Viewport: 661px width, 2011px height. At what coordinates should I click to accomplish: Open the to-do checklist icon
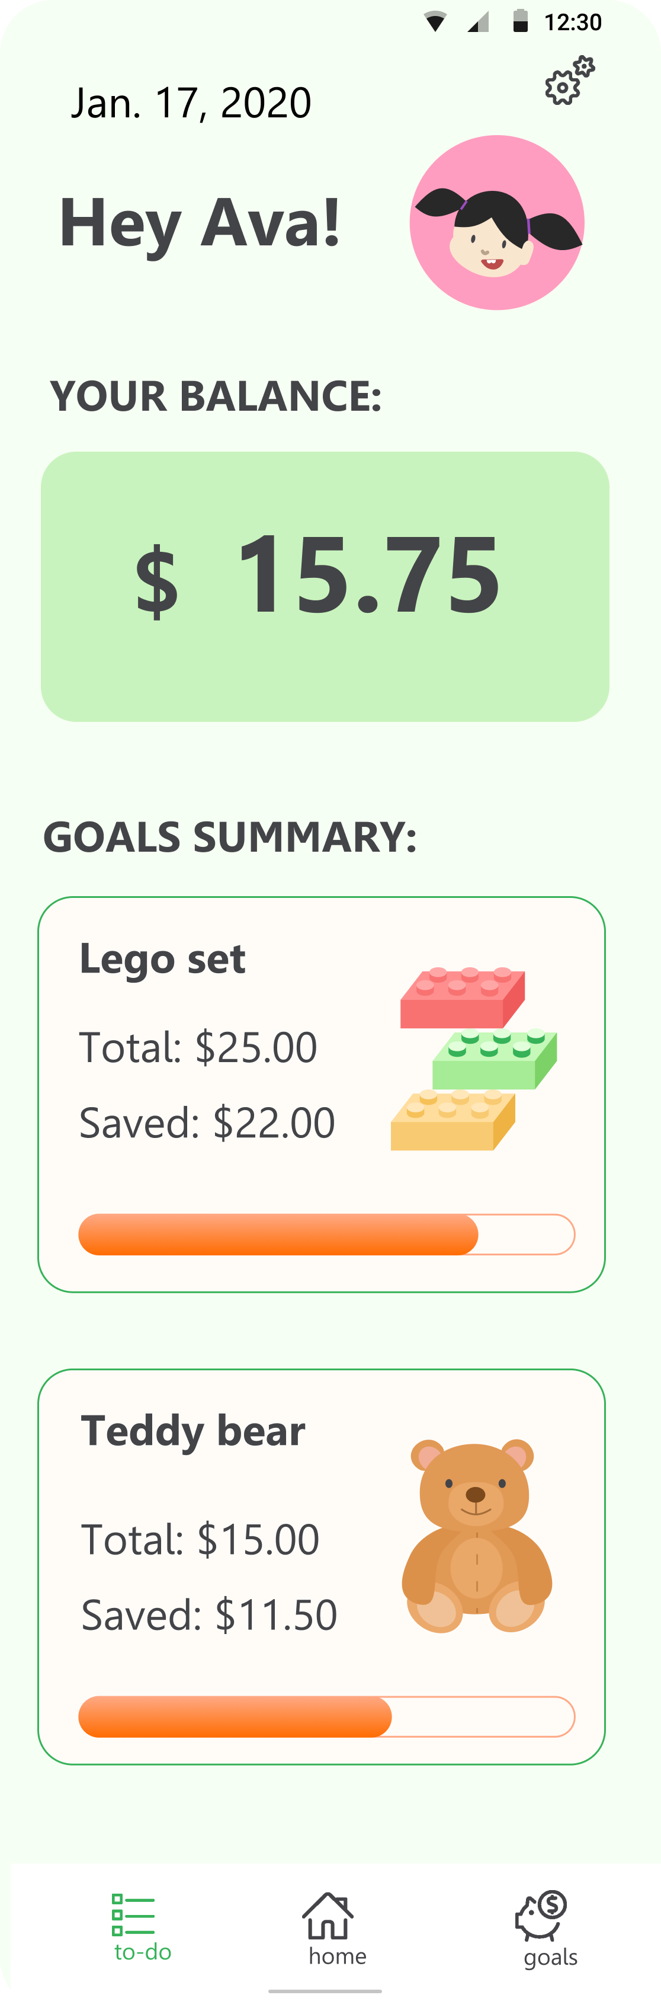click(133, 1914)
